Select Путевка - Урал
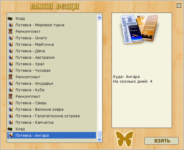The image size is (184, 150). pyautogui.click(x=52, y=64)
